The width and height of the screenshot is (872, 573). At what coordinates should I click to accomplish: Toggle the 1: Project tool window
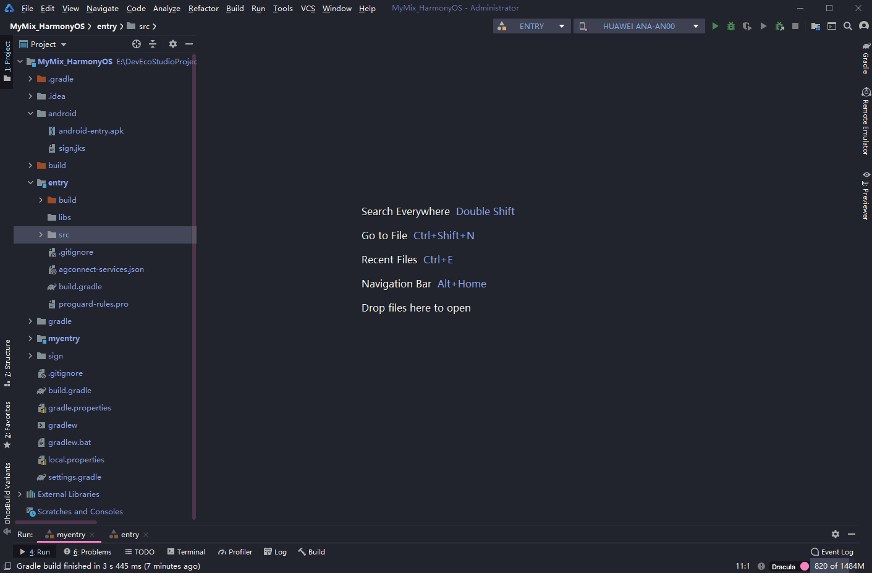click(x=7, y=62)
